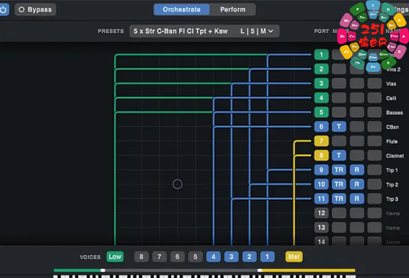
Task: Click voice 5 button
Action: click(196, 257)
